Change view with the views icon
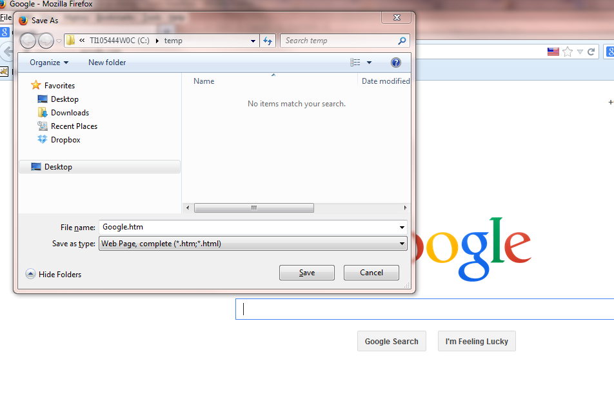This screenshot has width=614, height=419. [355, 63]
